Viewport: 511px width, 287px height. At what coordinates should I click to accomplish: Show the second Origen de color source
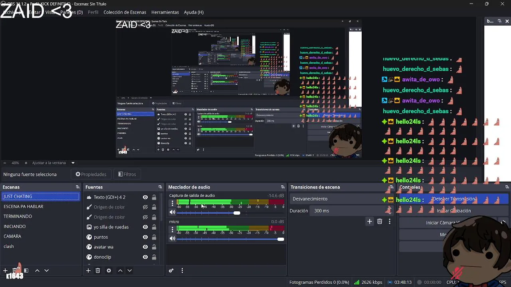click(145, 217)
